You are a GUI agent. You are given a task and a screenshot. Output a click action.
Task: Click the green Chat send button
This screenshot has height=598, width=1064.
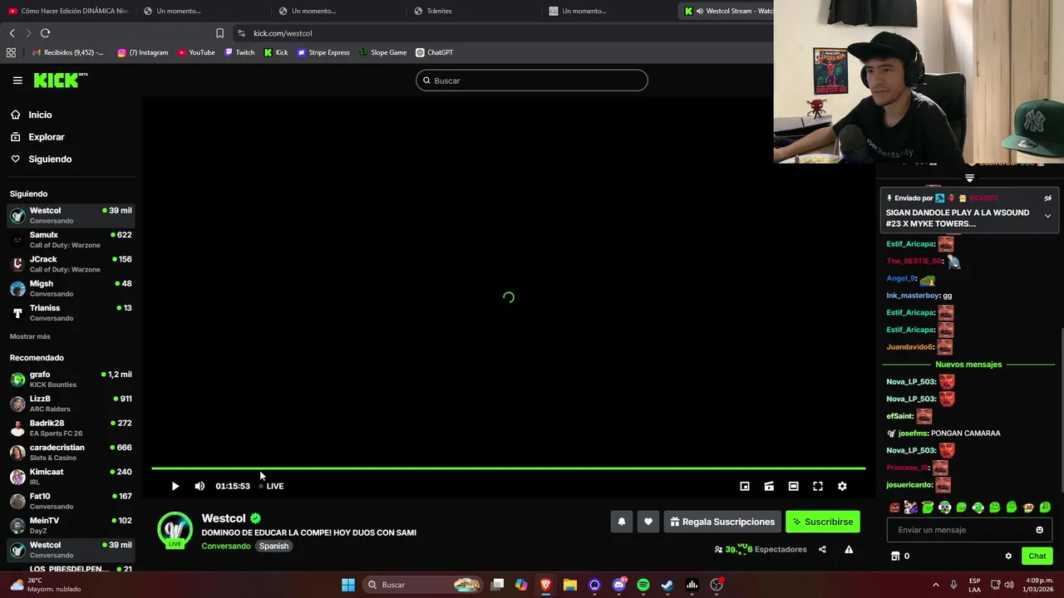pyautogui.click(x=1037, y=556)
